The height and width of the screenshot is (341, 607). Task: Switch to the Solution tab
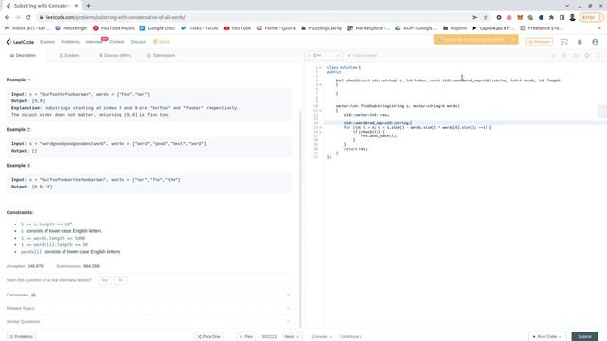pyautogui.click(x=69, y=55)
